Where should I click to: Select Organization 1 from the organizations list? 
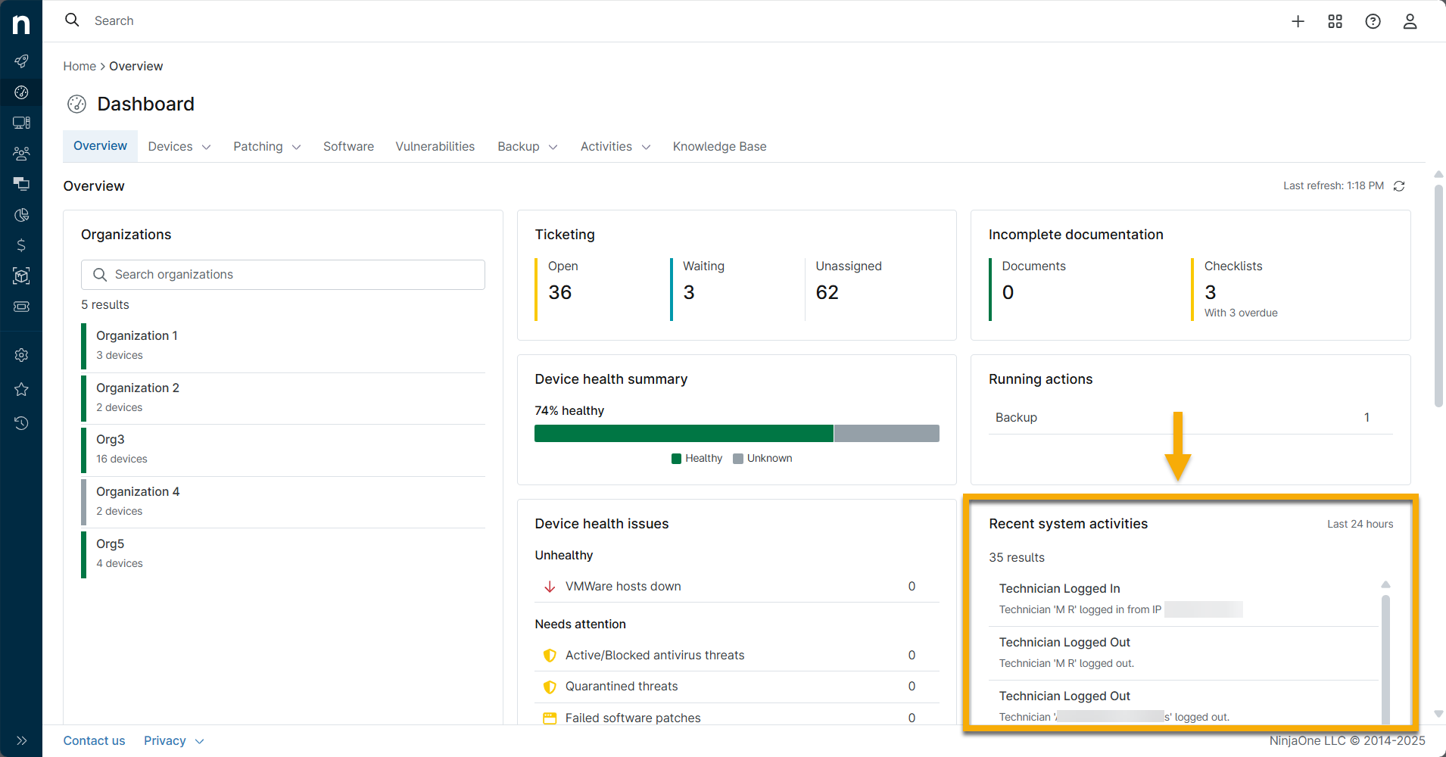click(136, 335)
